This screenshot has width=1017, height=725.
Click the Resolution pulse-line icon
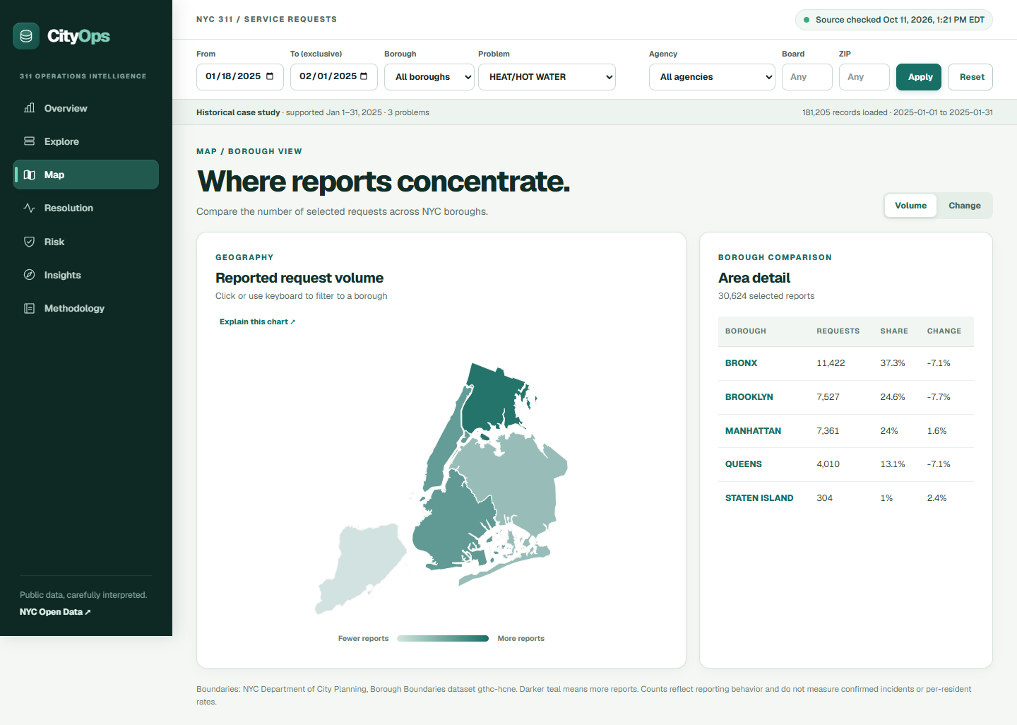(x=29, y=208)
